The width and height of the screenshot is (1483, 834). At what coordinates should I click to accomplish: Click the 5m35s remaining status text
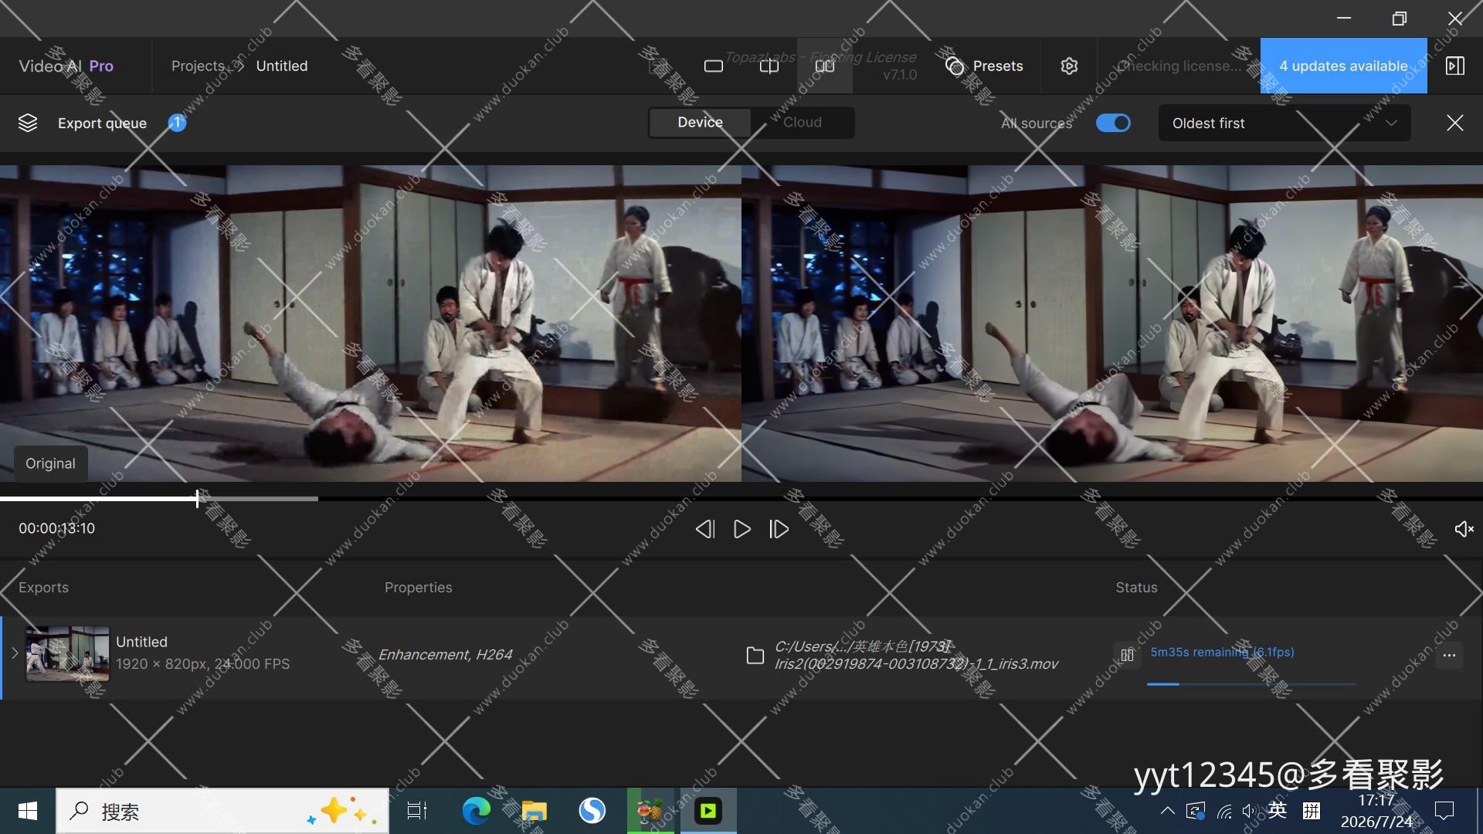[1222, 653]
